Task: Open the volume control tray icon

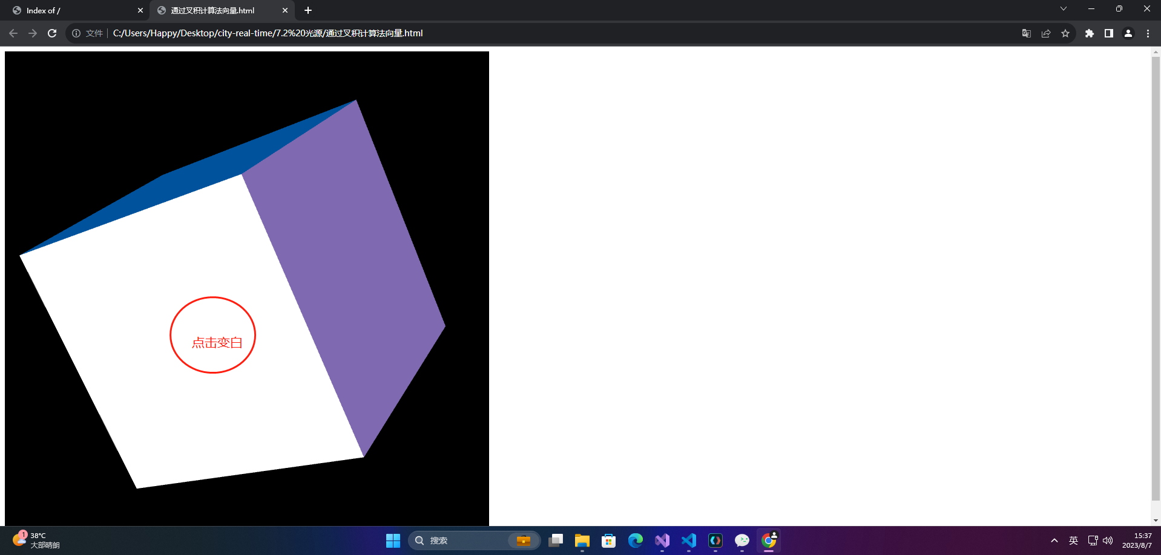Action: click(x=1108, y=540)
